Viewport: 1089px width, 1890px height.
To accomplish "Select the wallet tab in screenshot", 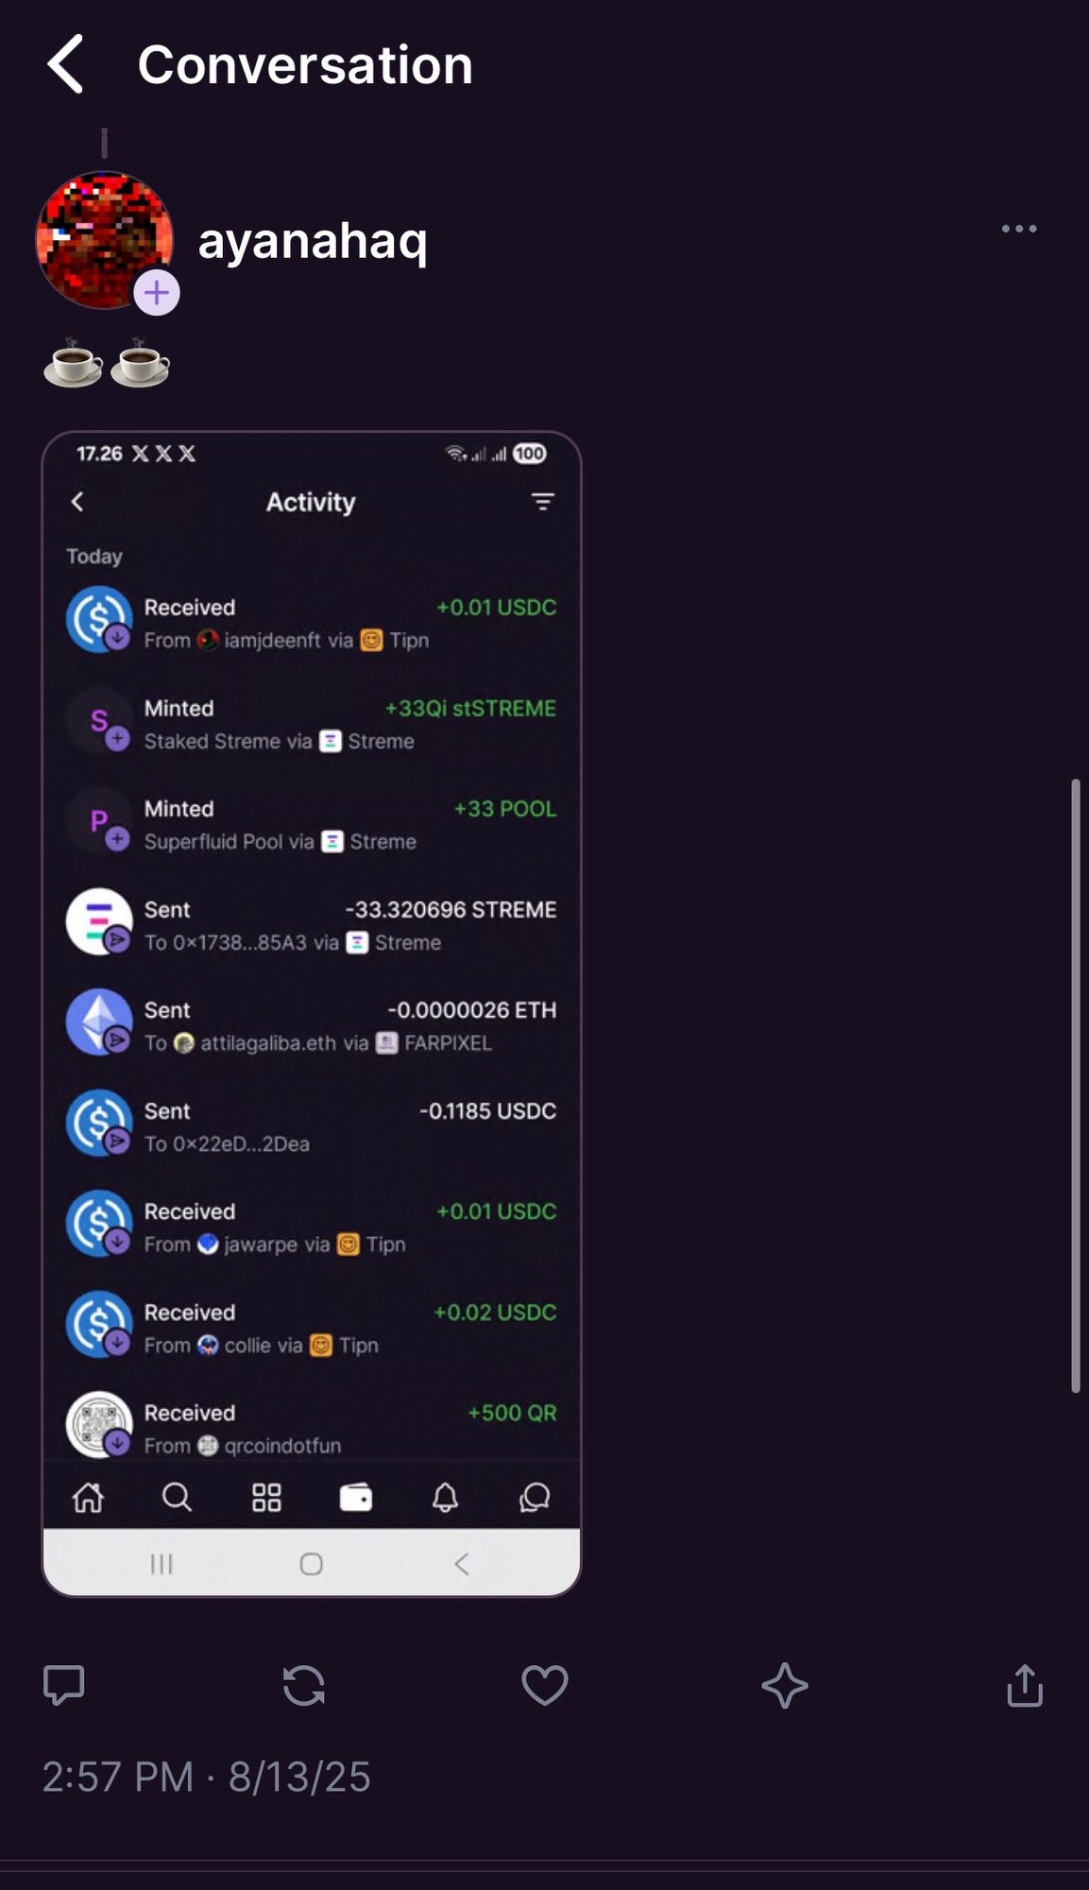I will [x=356, y=1497].
